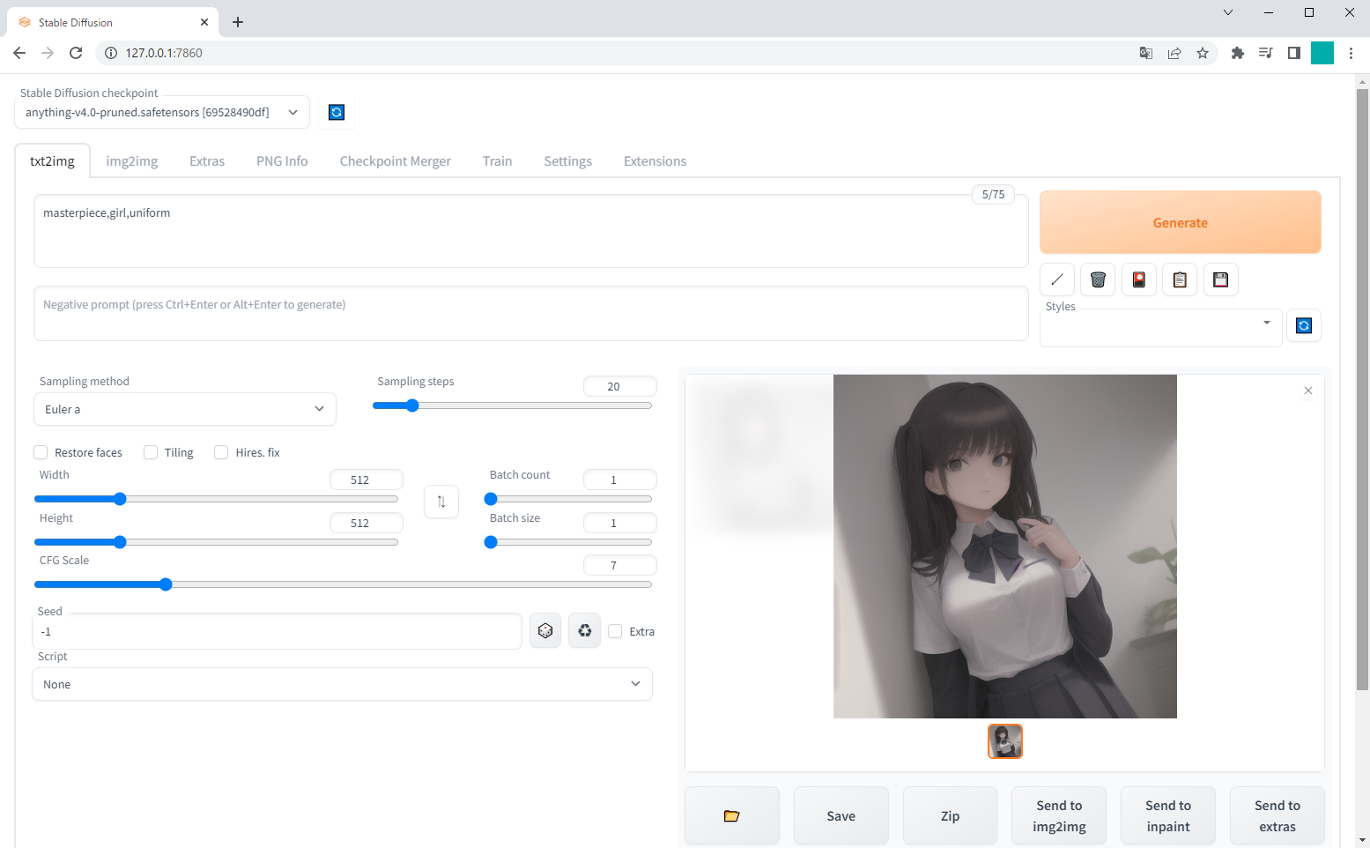Click the Width slider handle
This screenshot has width=1370, height=848.
(x=120, y=499)
